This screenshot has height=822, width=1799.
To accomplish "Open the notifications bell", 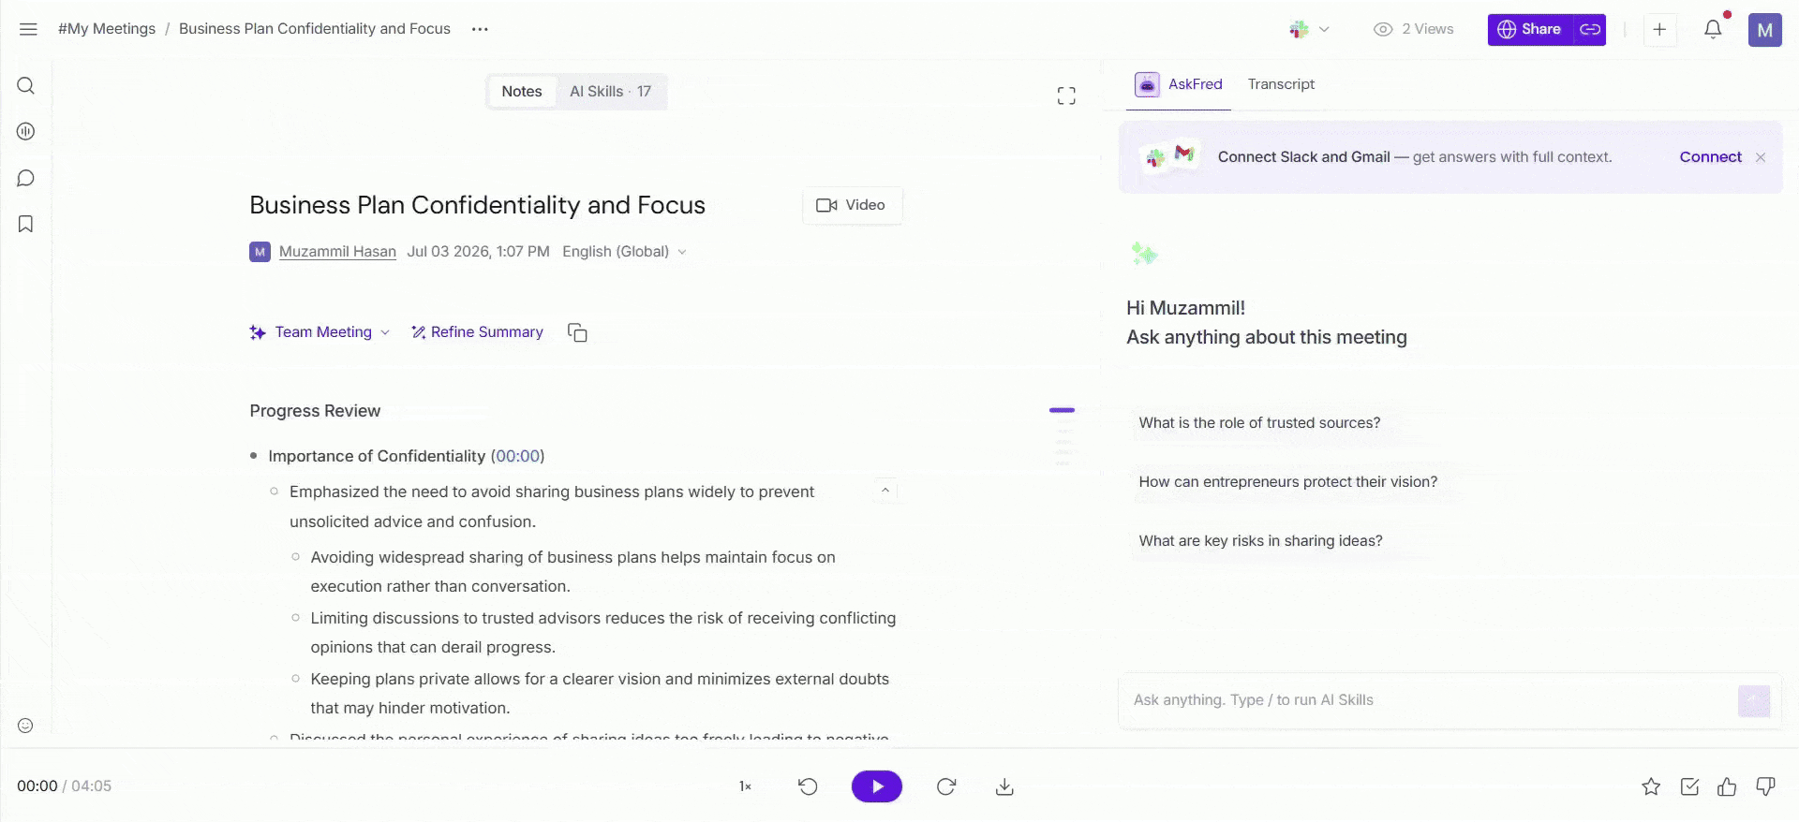I will pyautogui.click(x=1713, y=29).
